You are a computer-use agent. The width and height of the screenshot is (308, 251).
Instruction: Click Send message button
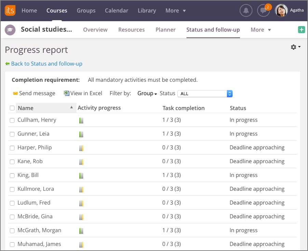click(34, 93)
